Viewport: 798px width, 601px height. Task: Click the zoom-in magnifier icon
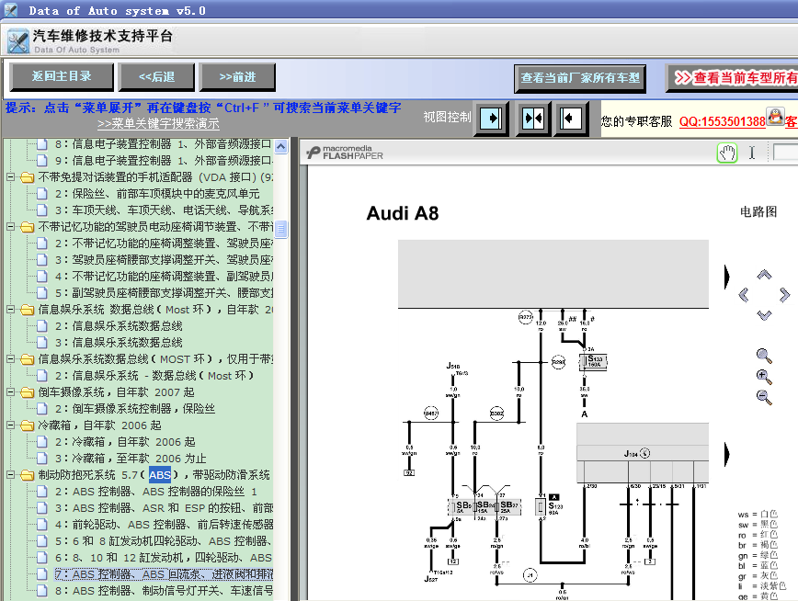click(764, 377)
